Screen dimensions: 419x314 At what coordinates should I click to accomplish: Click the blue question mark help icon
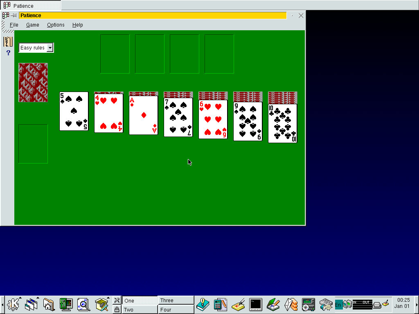coord(8,53)
